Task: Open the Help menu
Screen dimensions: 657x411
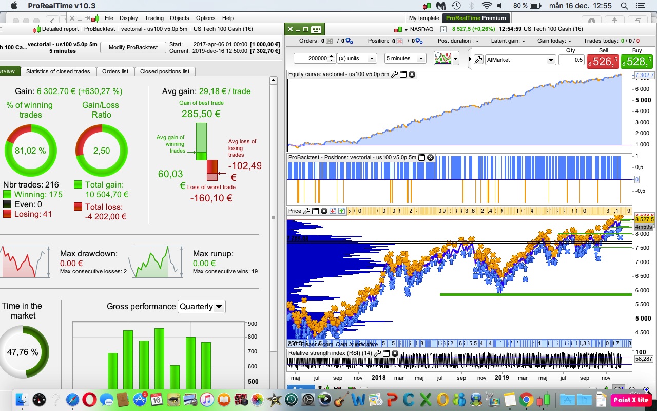Action: coord(228,18)
